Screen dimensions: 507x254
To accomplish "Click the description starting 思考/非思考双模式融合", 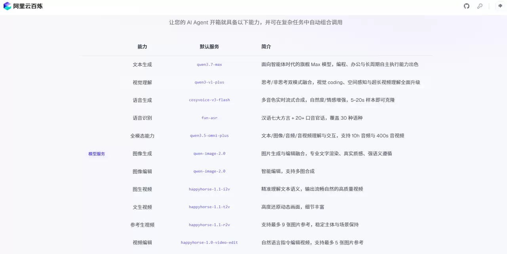I will pos(341,82).
